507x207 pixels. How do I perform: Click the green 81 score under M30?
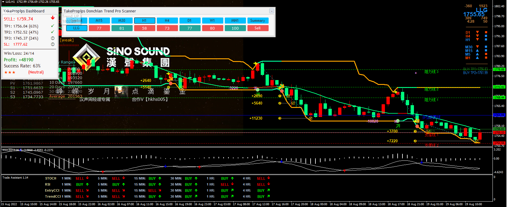coord(122,28)
